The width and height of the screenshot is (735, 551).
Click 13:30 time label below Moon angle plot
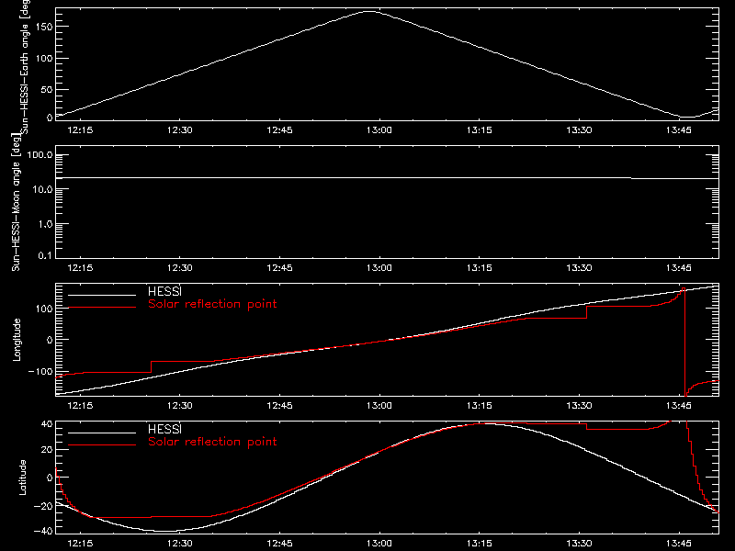pyautogui.click(x=579, y=268)
